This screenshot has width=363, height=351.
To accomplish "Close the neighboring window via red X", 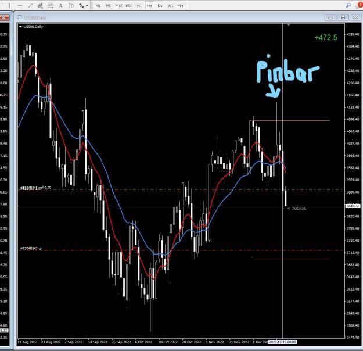I will (x=4, y=17).
